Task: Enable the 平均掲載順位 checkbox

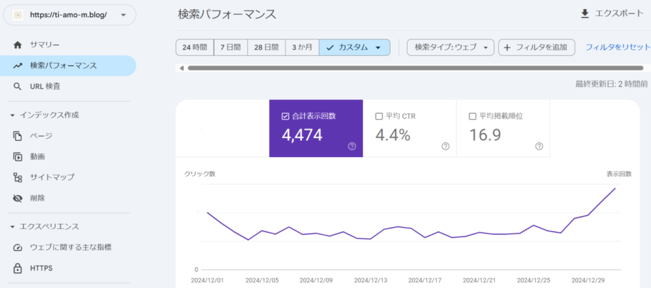Action: pyautogui.click(x=473, y=116)
